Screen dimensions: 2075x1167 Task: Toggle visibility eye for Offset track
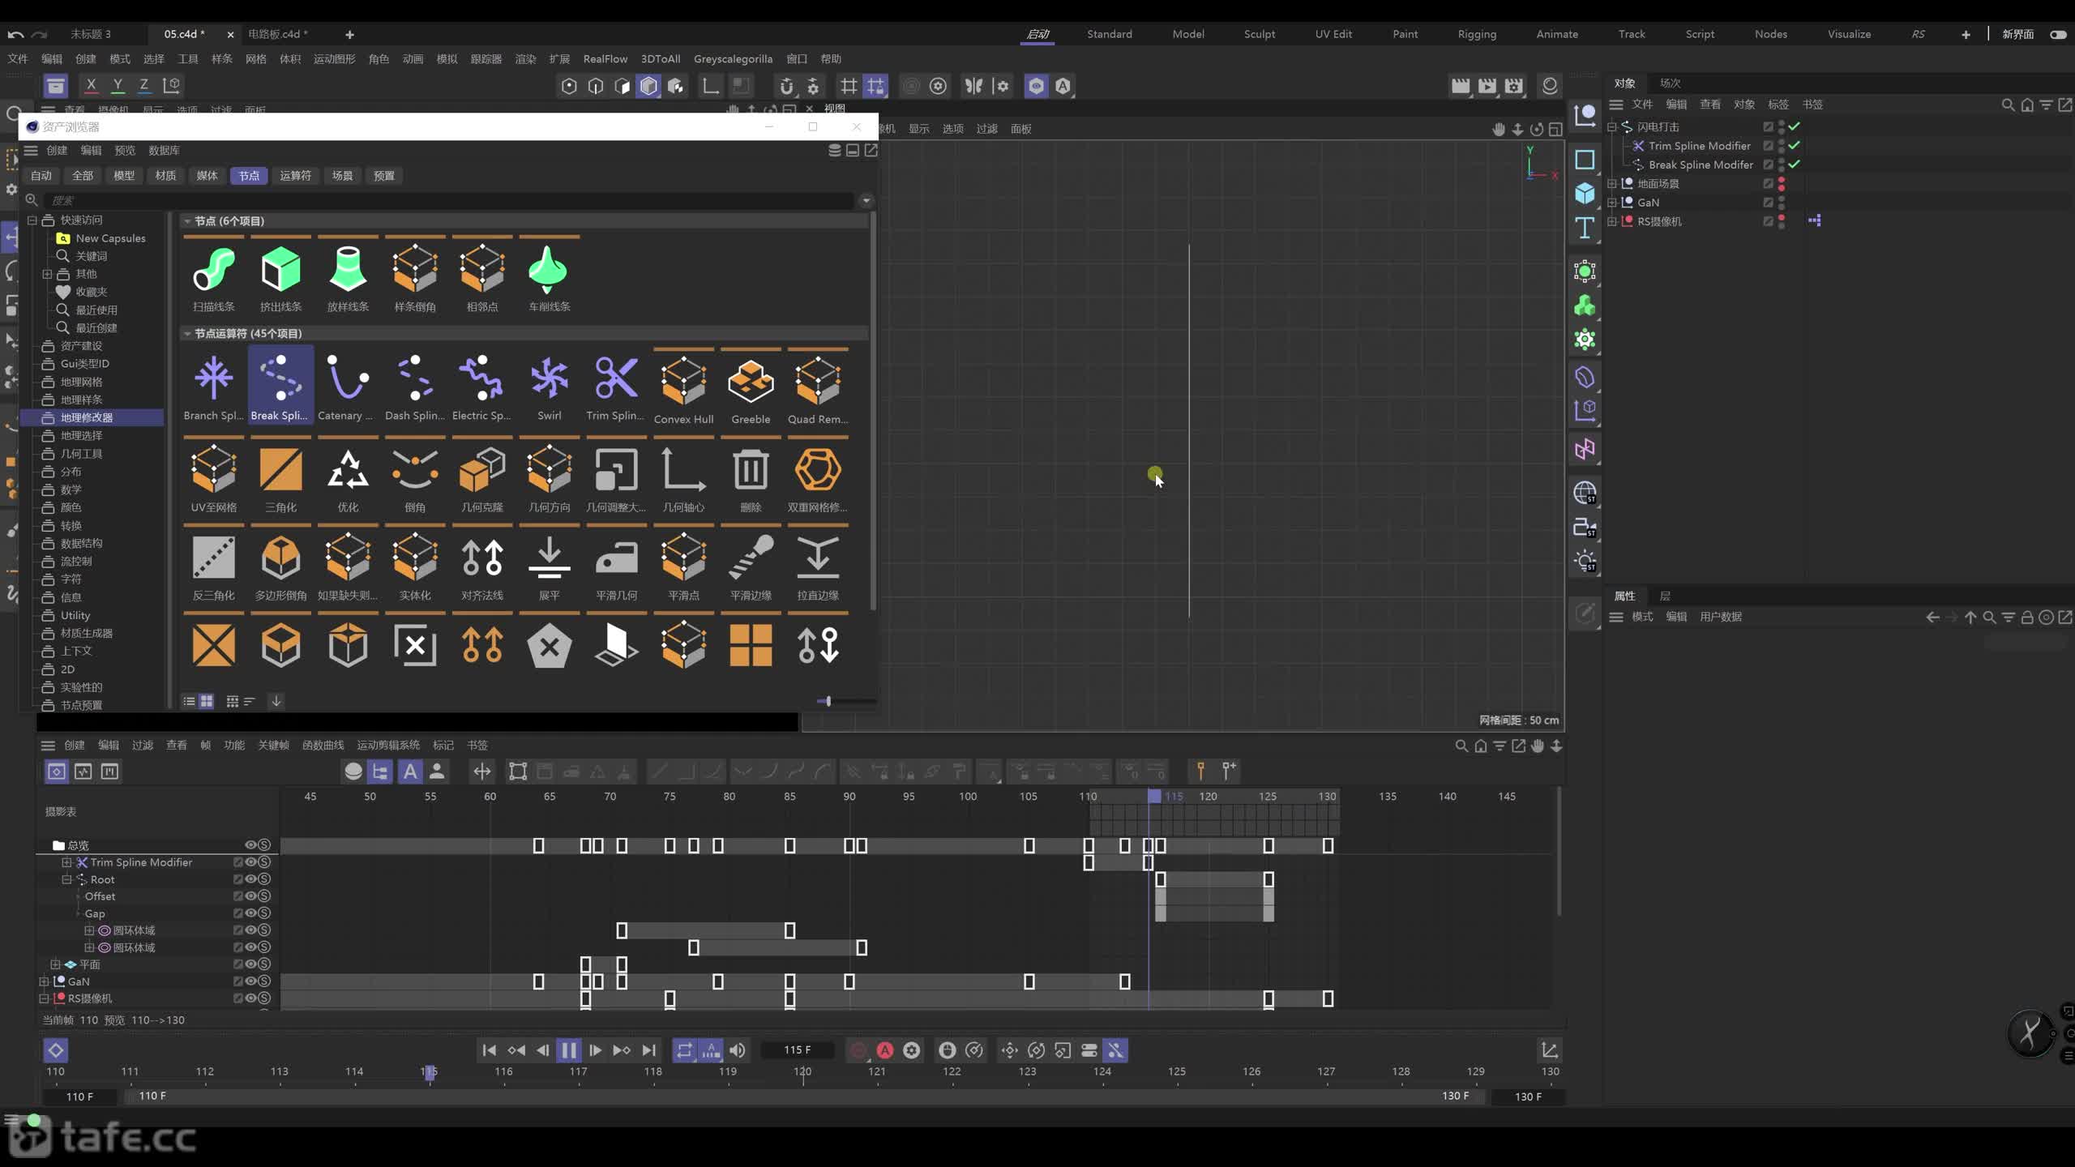(x=251, y=896)
